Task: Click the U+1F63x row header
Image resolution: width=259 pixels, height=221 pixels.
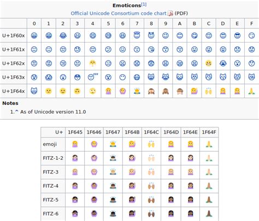Action: [x=13, y=77]
